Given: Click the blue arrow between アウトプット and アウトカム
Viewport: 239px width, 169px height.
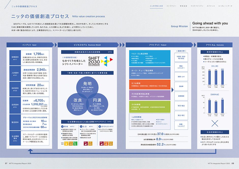Looking at the screenshot, I should [195, 44].
